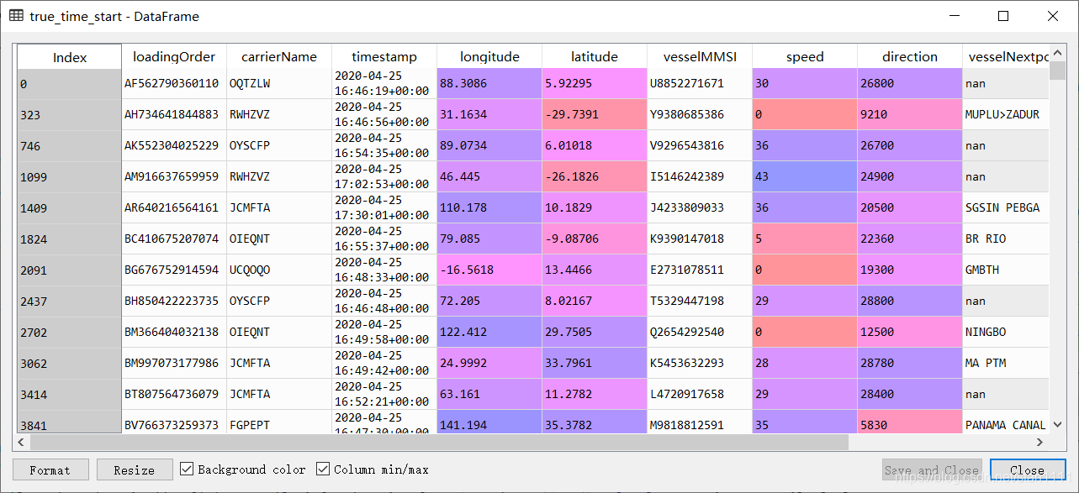The height and width of the screenshot is (493, 1079).
Task: Select vesselMMSI cell L4720917658
Action: tap(700, 394)
